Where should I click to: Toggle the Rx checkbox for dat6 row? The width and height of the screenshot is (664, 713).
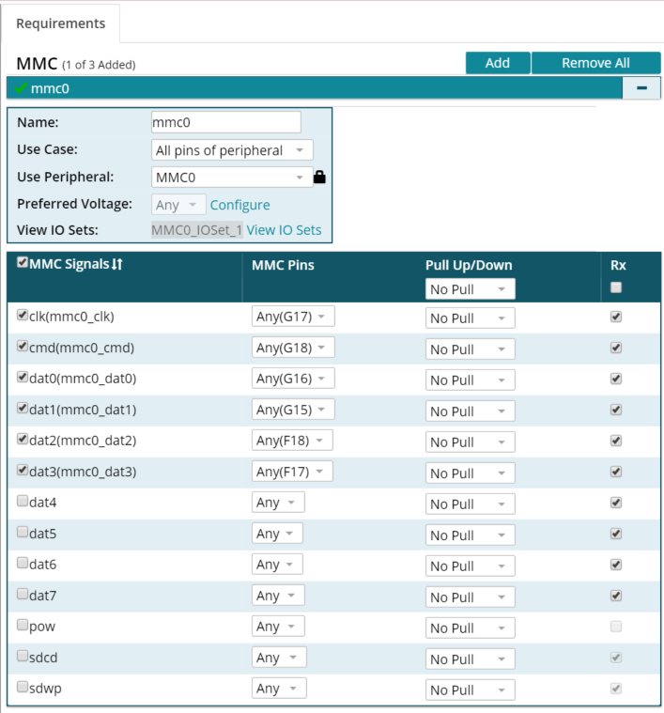[616, 565]
